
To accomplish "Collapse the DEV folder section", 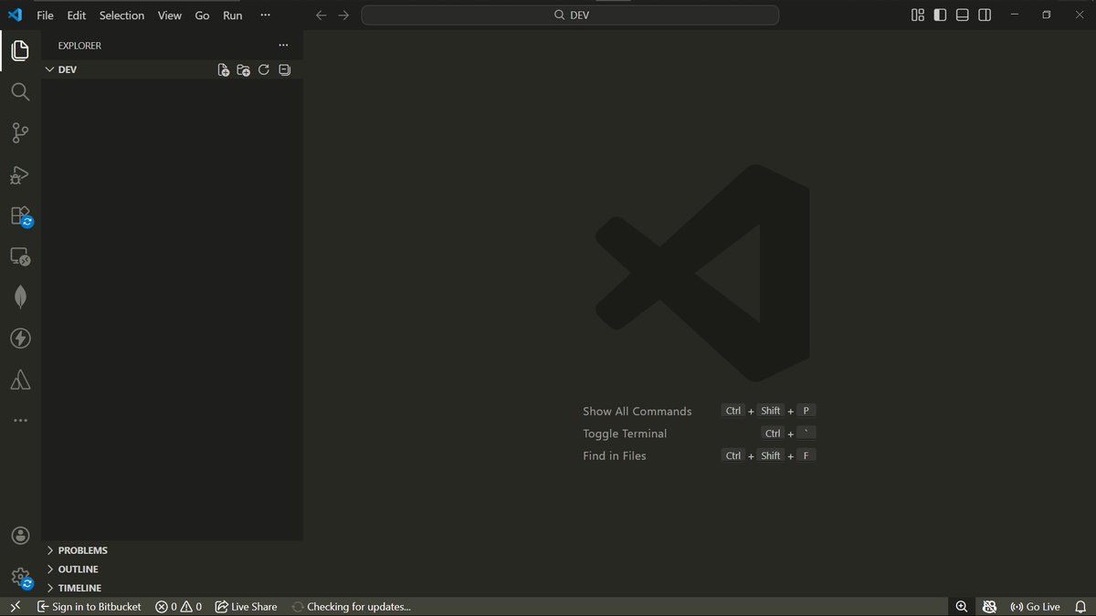I will (x=172, y=70).
